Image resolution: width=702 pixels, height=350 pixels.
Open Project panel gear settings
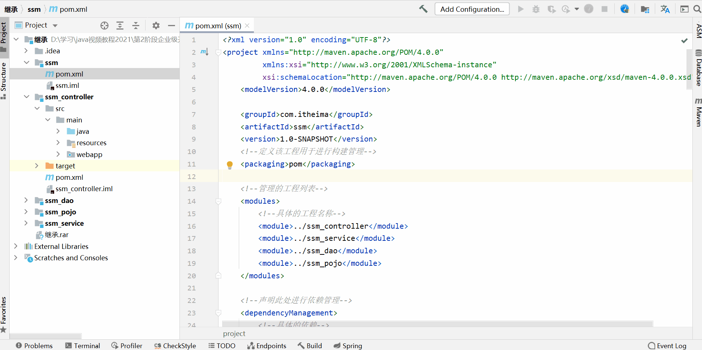156,25
